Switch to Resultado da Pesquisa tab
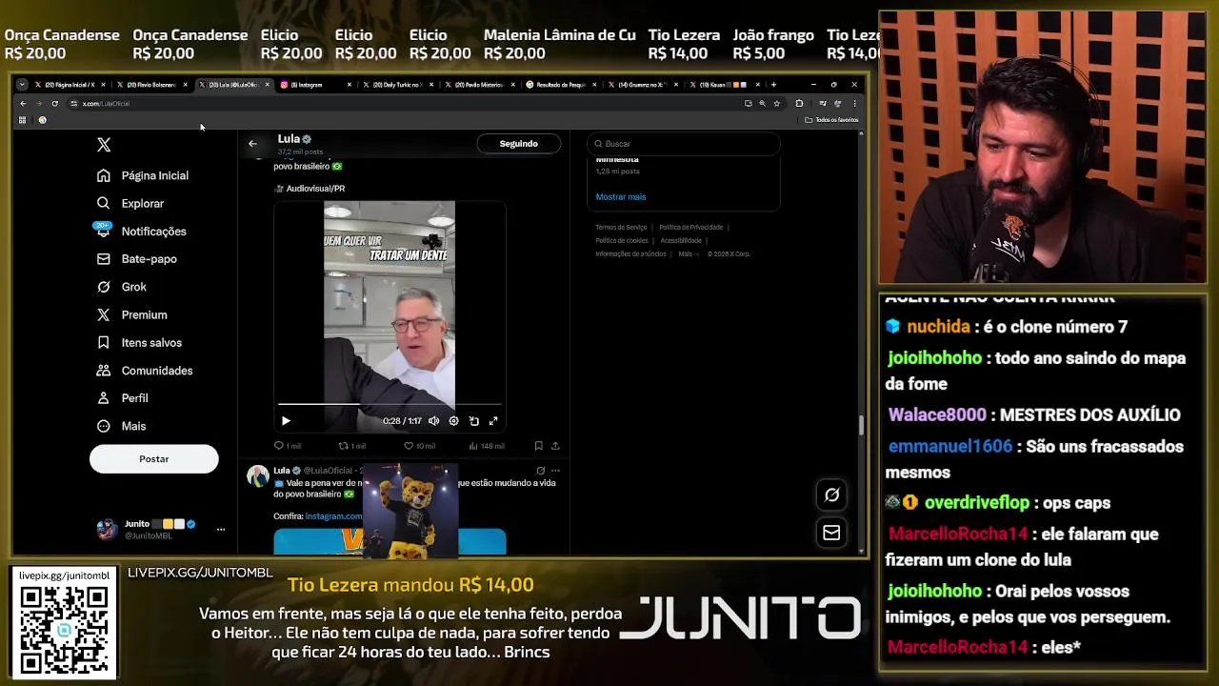 562,85
